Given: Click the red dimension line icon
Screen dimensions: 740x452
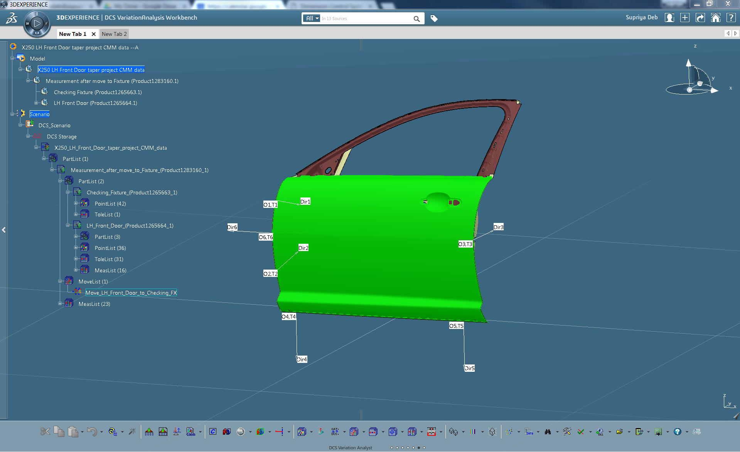Looking at the screenshot, I should coord(279,432).
